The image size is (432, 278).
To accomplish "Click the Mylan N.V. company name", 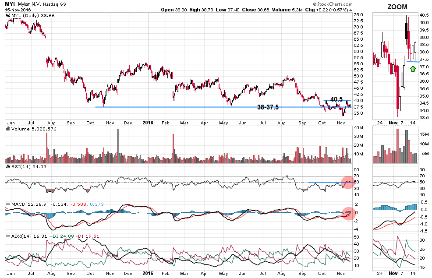I will tap(30, 4).
